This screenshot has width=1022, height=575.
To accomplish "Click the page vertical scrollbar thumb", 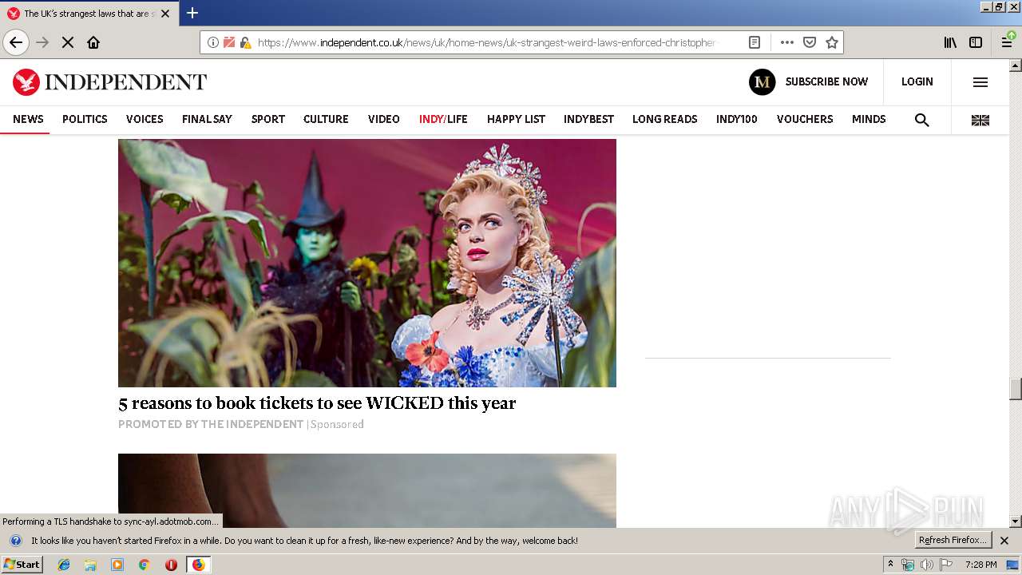I will [x=1016, y=388].
